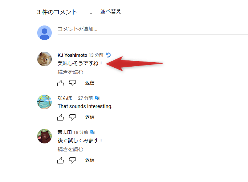
Task: Click the bear avatar of 苦ま田
Action: (x=44, y=136)
